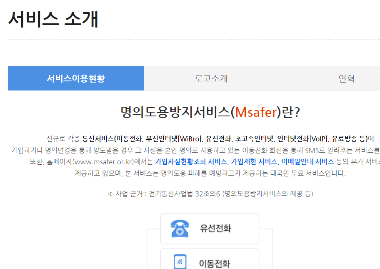Click the www.msafer.or.kr homepage address

[x=103, y=162]
